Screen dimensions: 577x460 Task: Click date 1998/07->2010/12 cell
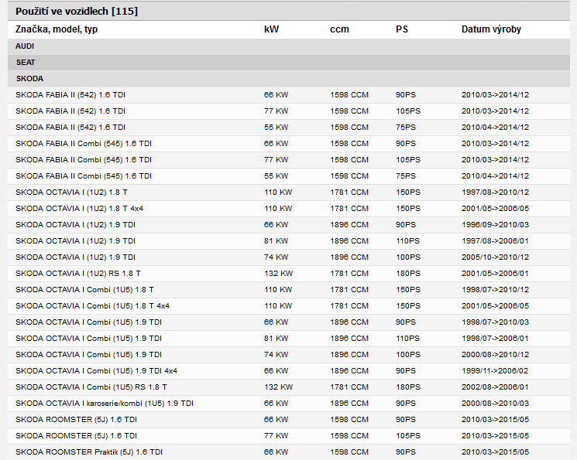click(x=495, y=289)
